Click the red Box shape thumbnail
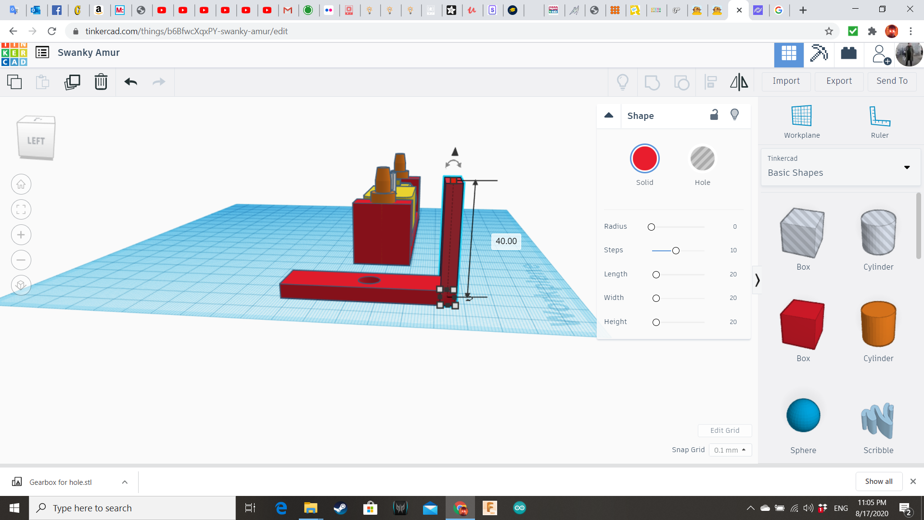 point(802,324)
